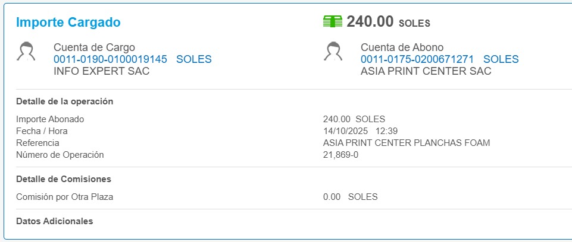
Task: Select the reference text ending in PLANCHAS FOAM
Action: tap(407, 143)
